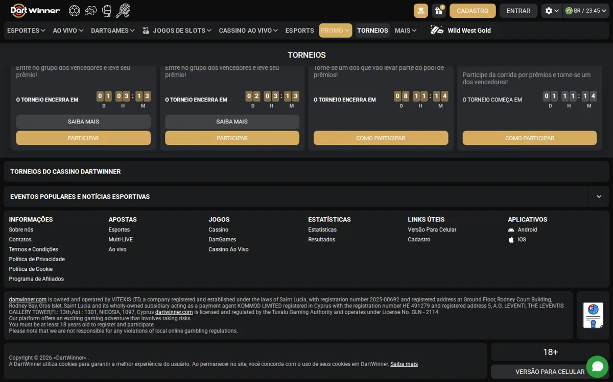Click COMO PARTICIPAR on the fourth tournament card

[x=530, y=138]
